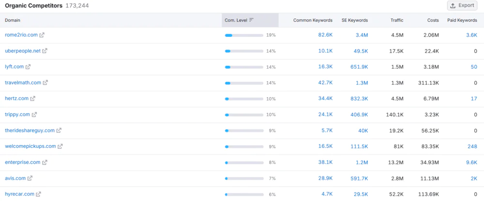Click 42.7K common keywords for travelmath.com
This screenshot has width=484, height=201.
(x=325, y=83)
